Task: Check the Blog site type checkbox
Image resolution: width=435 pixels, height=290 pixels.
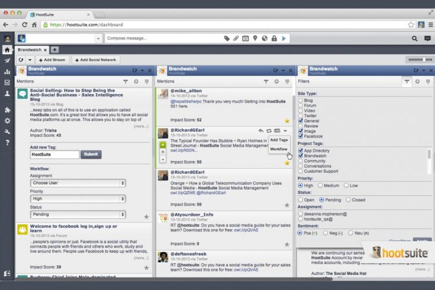Action: (300, 100)
